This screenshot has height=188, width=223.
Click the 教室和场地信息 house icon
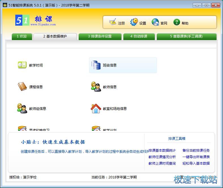pyautogui.click(x=96, y=109)
